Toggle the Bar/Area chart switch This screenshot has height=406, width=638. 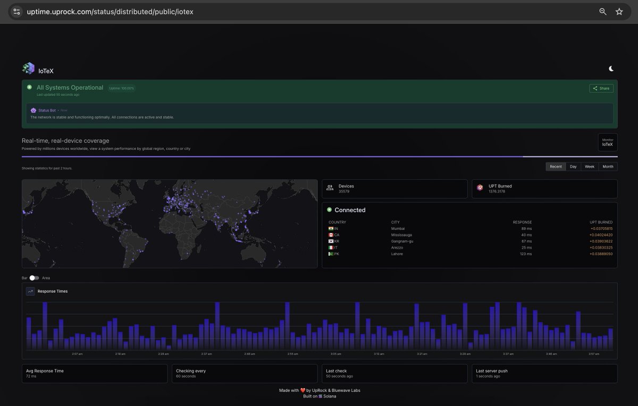[x=34, y=278]
